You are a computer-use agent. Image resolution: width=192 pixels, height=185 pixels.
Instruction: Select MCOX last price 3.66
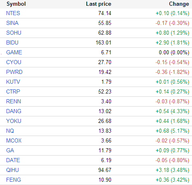tap(106, 140)
